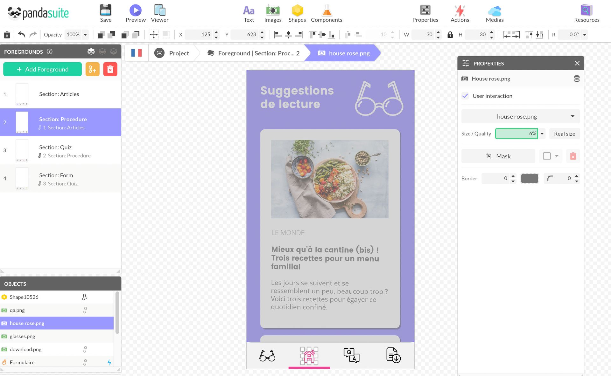Click the undo arrow

[21, 34]
